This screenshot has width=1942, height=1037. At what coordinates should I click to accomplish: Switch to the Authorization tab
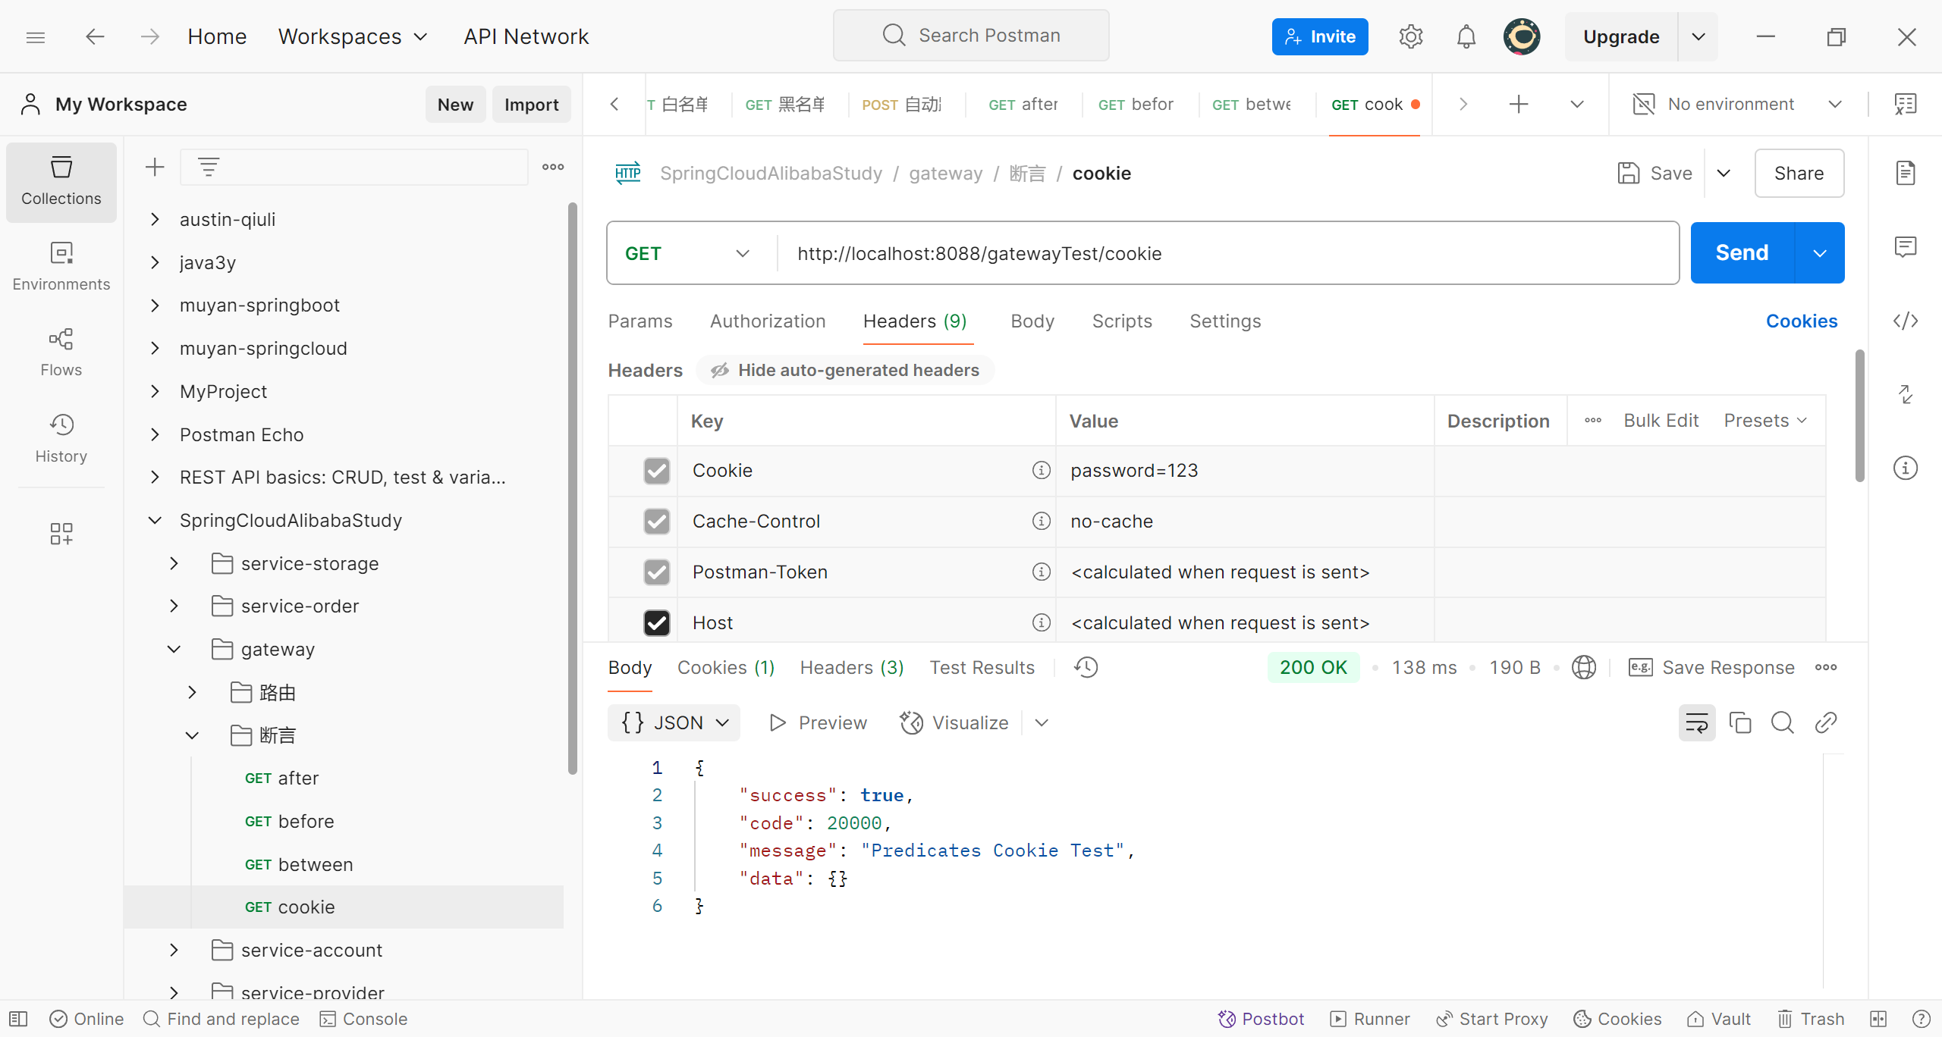coord(767,321)
